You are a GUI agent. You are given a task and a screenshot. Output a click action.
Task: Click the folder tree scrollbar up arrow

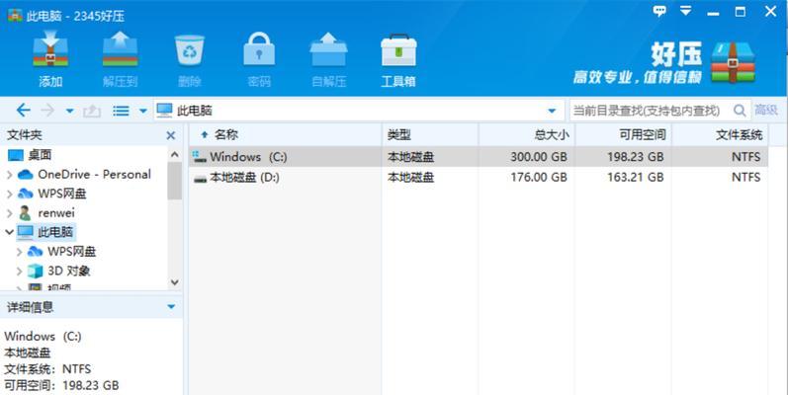point(174,155)
